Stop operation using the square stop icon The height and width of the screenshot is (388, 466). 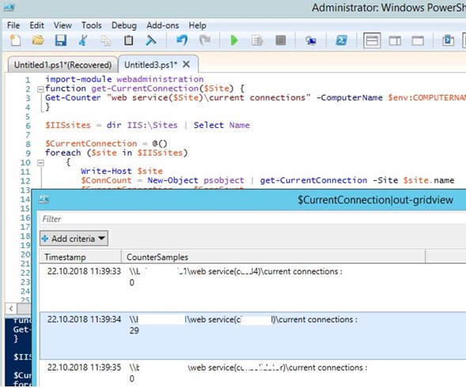coord(281,40)
